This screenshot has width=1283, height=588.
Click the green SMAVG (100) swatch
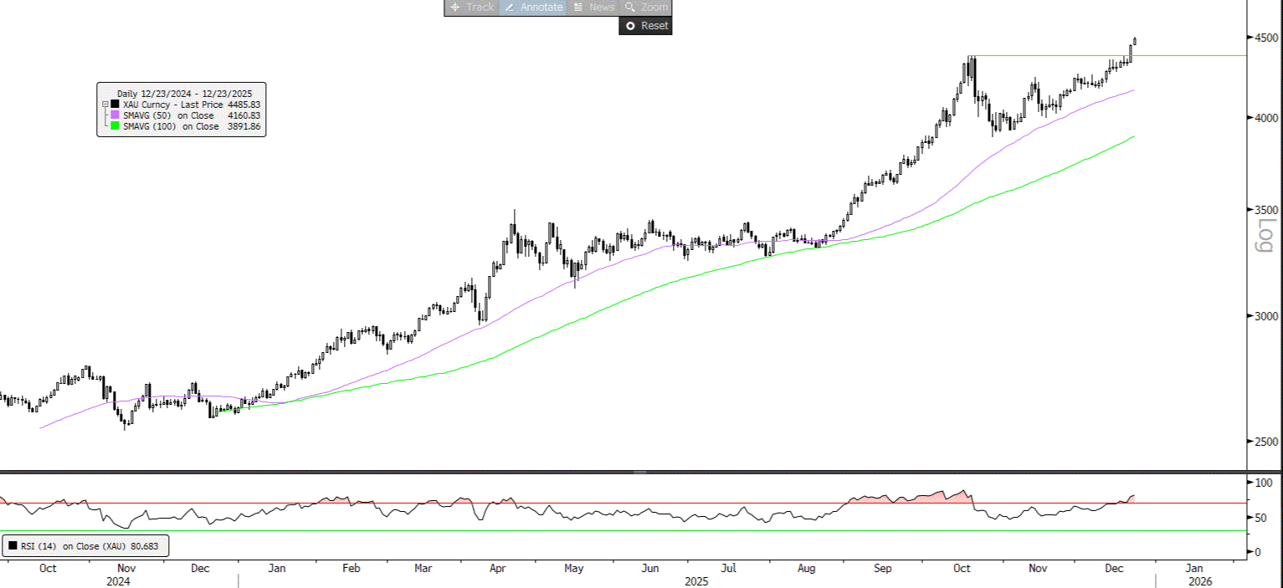tap(115, 126)
